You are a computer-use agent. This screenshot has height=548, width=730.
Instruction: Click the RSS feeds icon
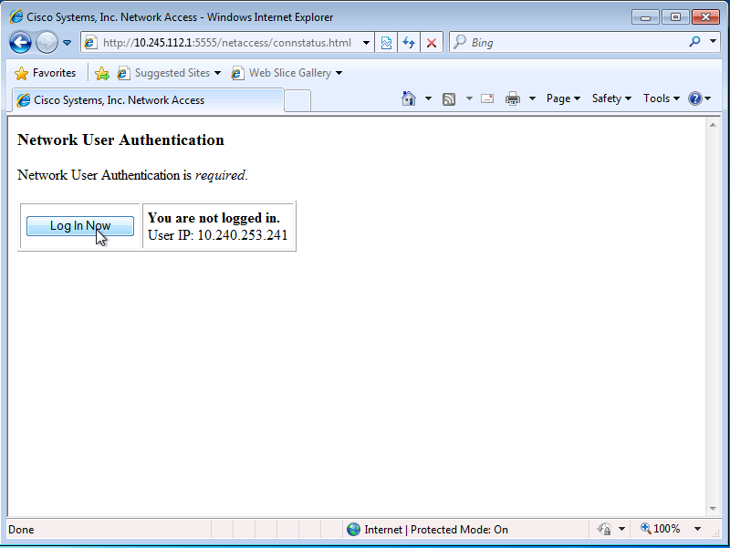[449, 98]
